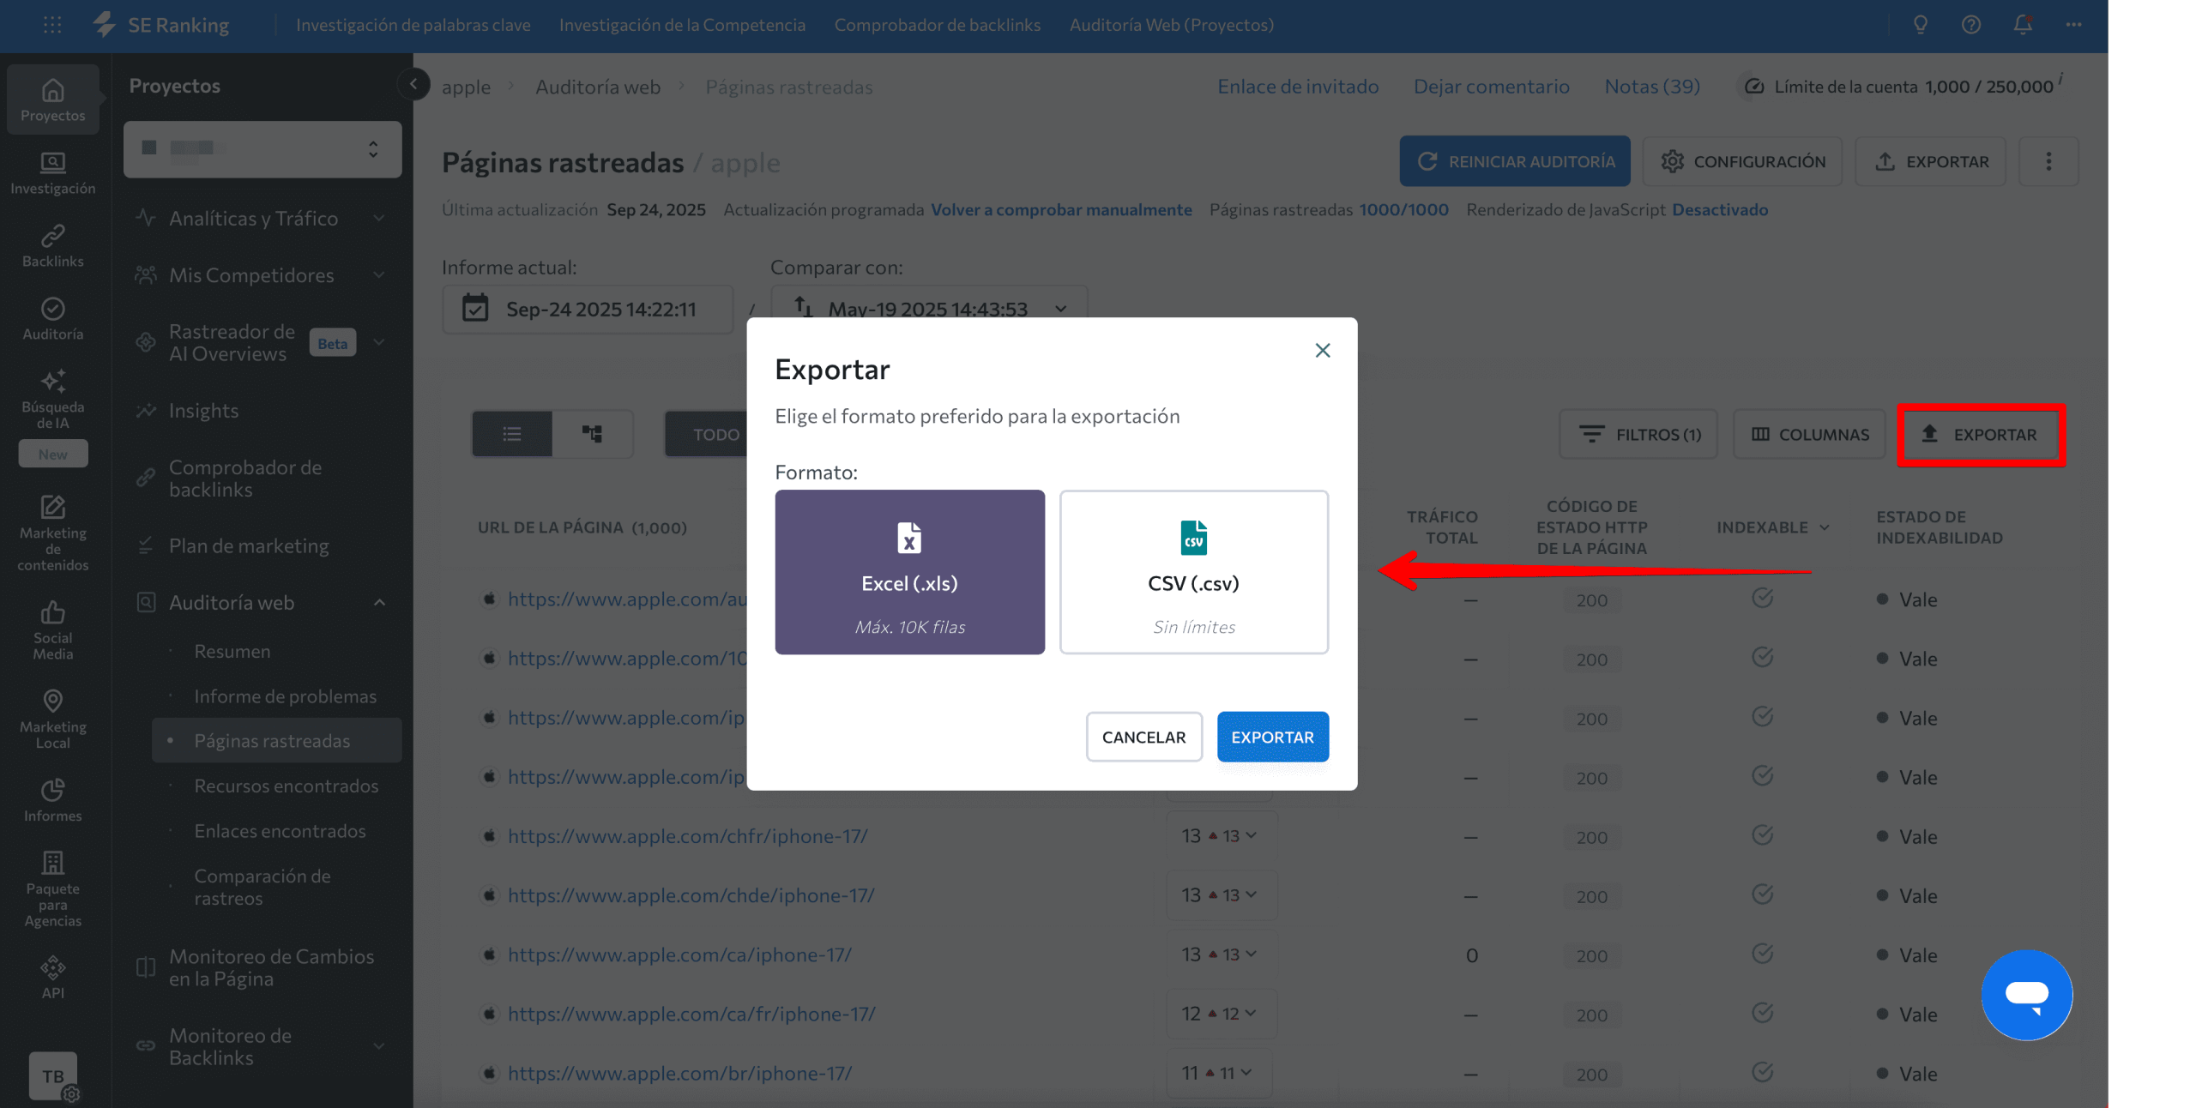Switch to tree structure view icon
This screenshot has width=2196, height=1108.
(x=592, y=434)
